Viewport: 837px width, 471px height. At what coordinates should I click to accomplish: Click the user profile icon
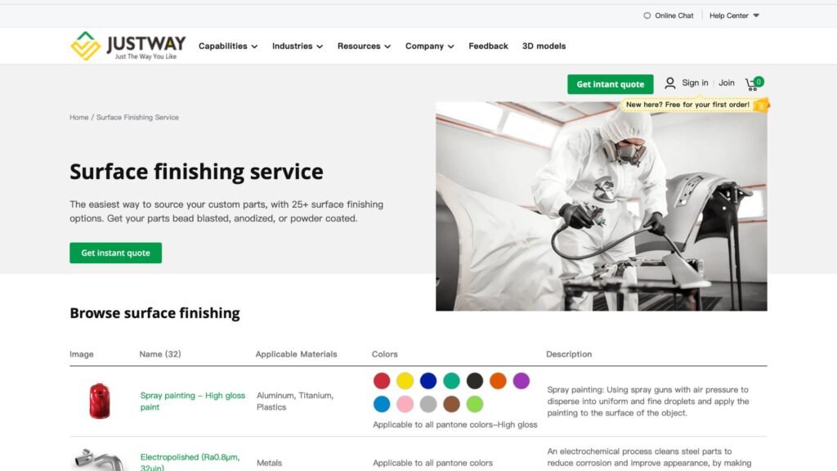(670, 83)
